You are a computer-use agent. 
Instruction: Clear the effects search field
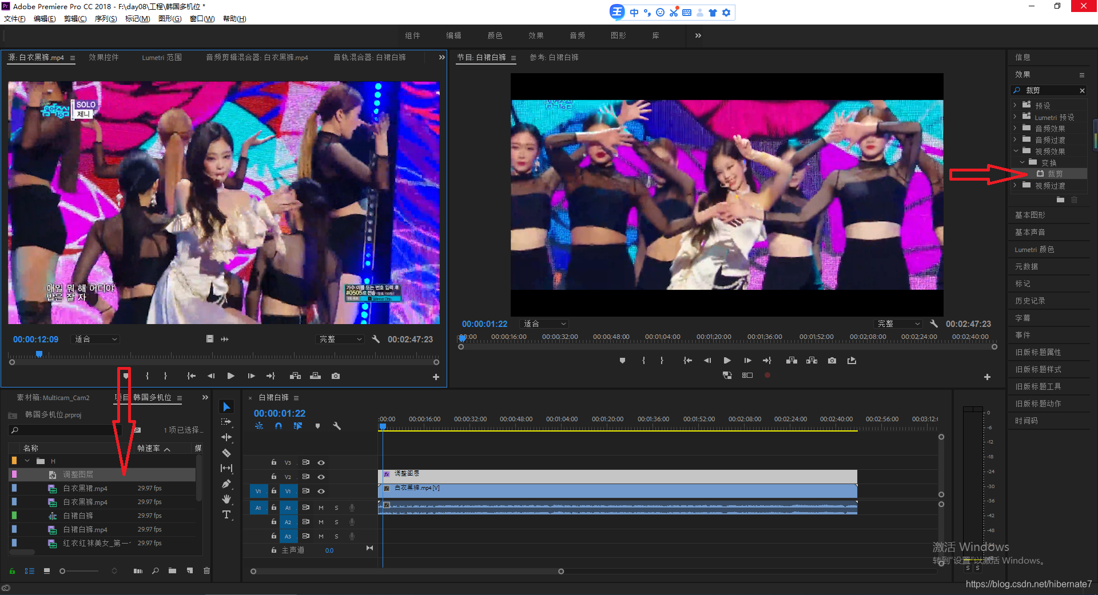1082,90
